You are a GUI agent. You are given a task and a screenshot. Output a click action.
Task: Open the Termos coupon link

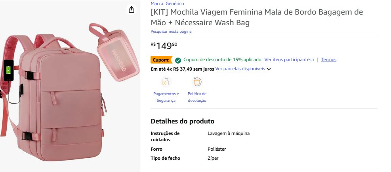(328, 60)
